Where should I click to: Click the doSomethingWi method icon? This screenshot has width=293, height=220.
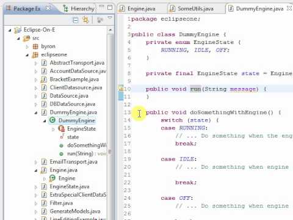click(61, 145)
